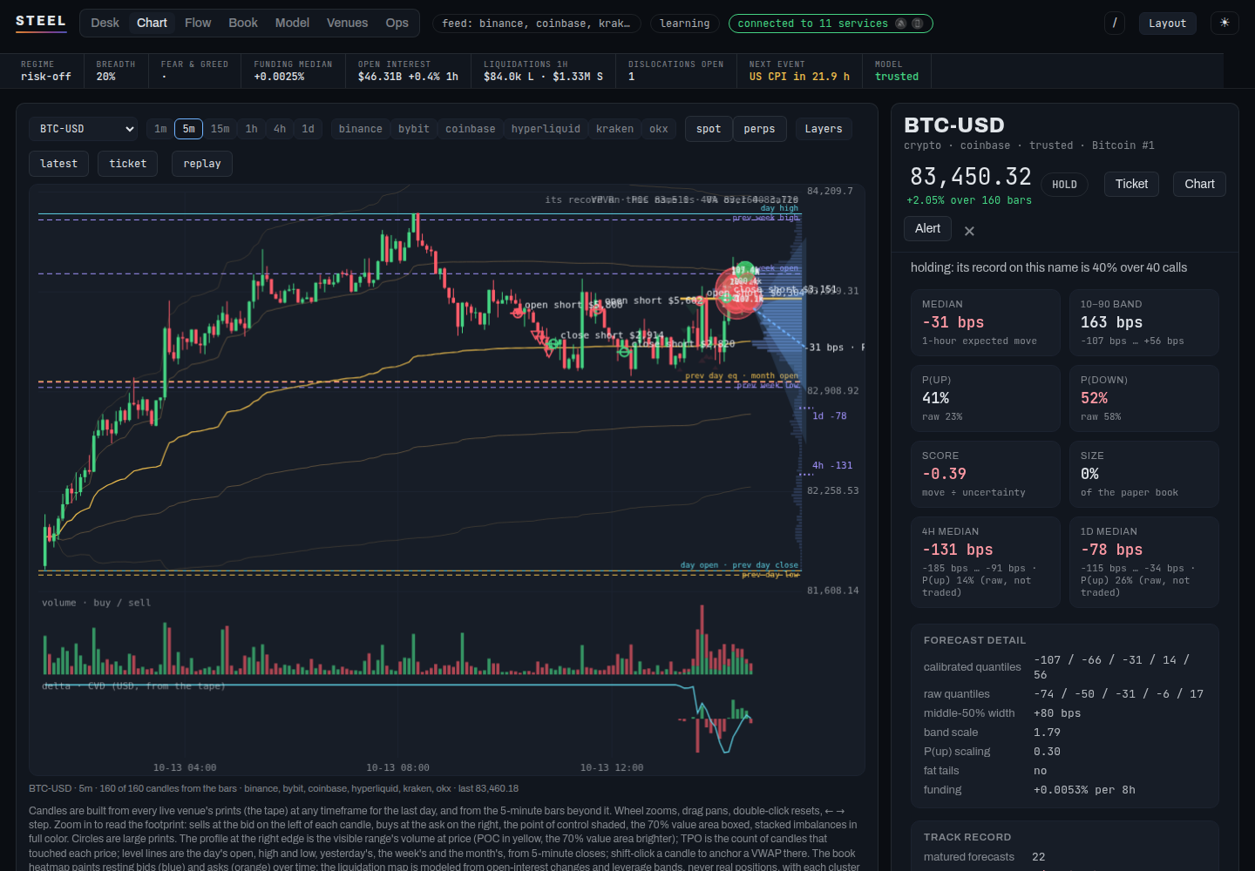Click the right round icon in the connected services pill
1255x871 pixels.
pos(917,24)
